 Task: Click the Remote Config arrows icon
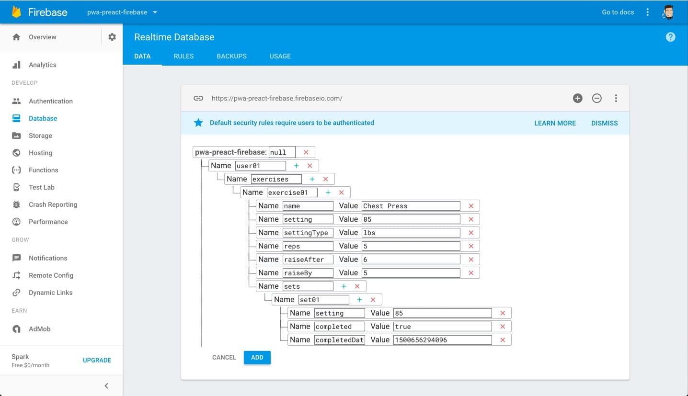(x=16, y=275)
